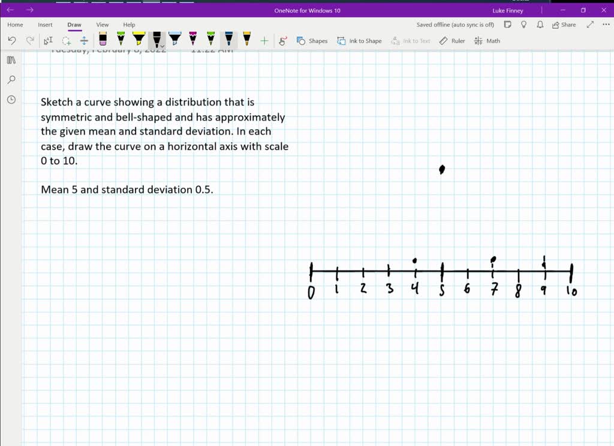Open recent notes clock icon
The image size is (614, 446).
click(x=11, y=100)
